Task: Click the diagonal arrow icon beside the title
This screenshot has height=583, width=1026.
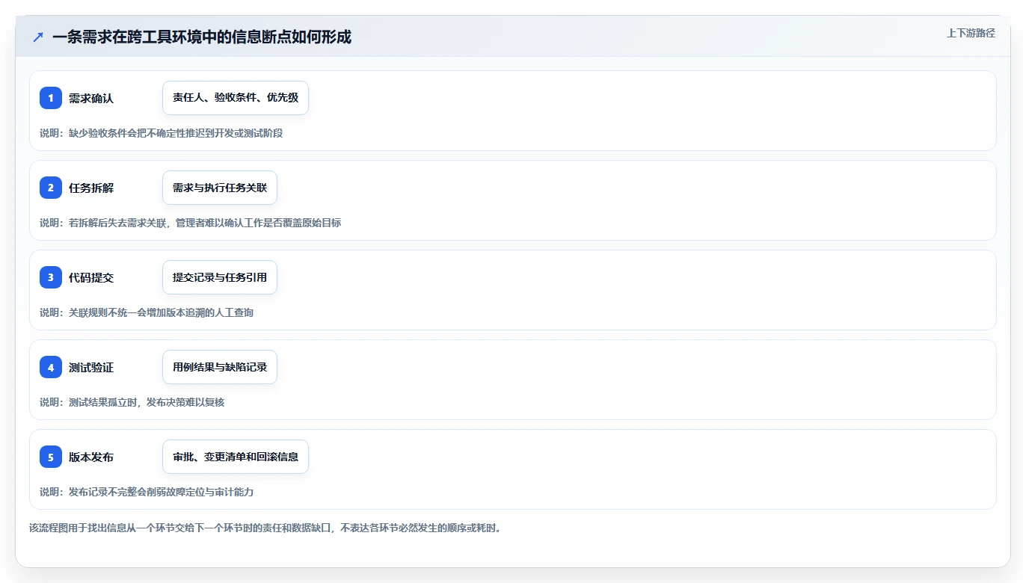Action: (38, 37)
